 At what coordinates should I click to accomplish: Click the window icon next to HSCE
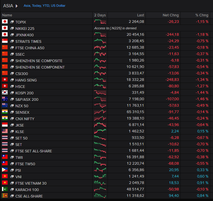(12, 86)
